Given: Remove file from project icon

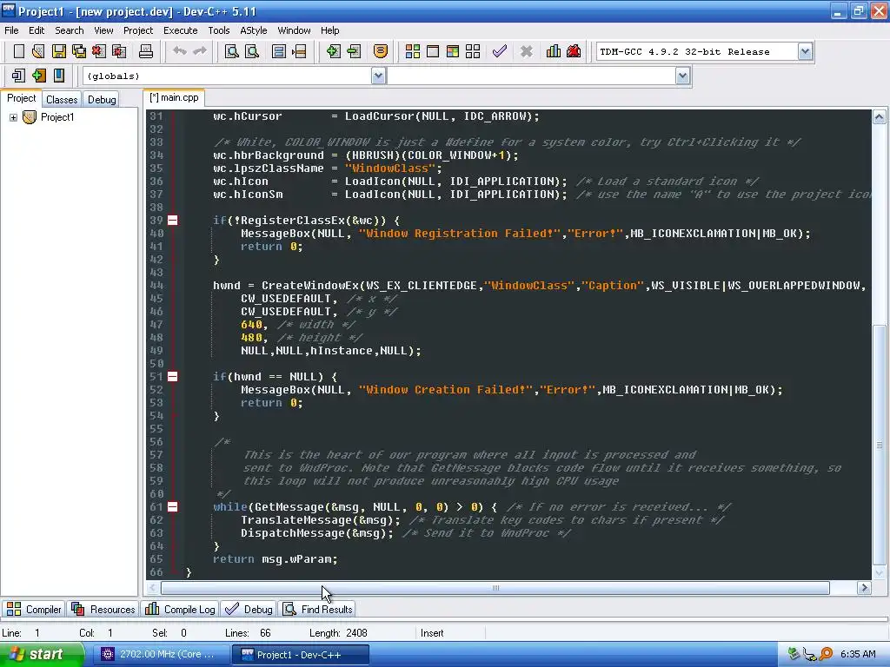Looking at the screenshot, I should click(354, 51).
